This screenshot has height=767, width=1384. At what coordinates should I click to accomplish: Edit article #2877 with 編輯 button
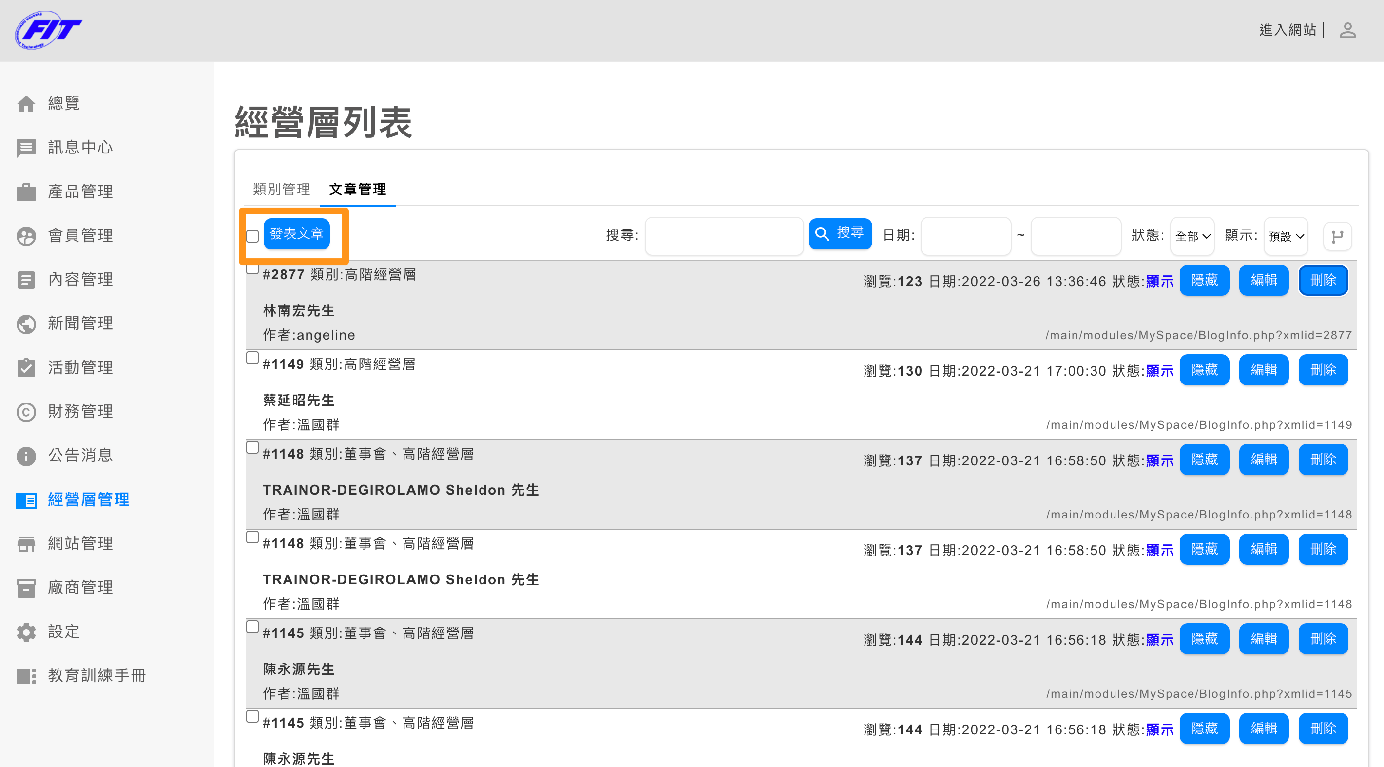pos(1264,280)
